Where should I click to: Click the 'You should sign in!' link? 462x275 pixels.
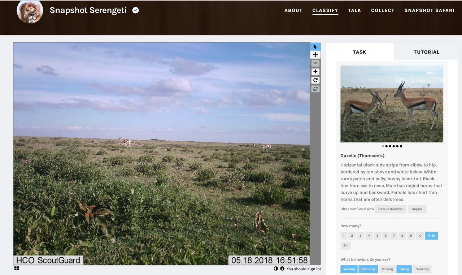pos(304,269)
